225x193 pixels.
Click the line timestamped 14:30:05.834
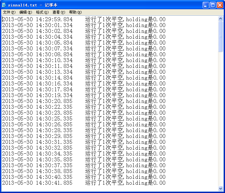point(84,43)
